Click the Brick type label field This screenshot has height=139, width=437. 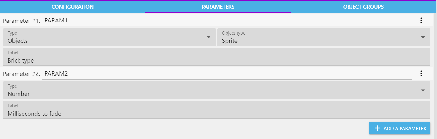click(x=217, y=57)
